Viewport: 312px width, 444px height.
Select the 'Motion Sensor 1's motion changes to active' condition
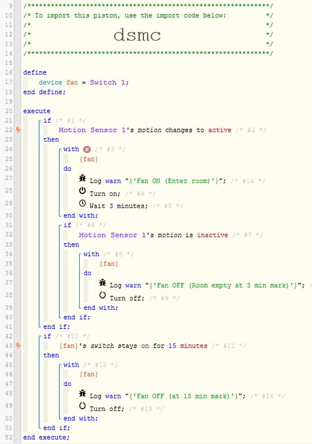click(145, 130)
